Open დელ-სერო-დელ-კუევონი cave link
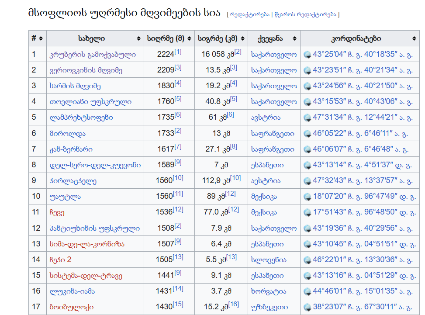425x315 pixels. pos(95,165)
